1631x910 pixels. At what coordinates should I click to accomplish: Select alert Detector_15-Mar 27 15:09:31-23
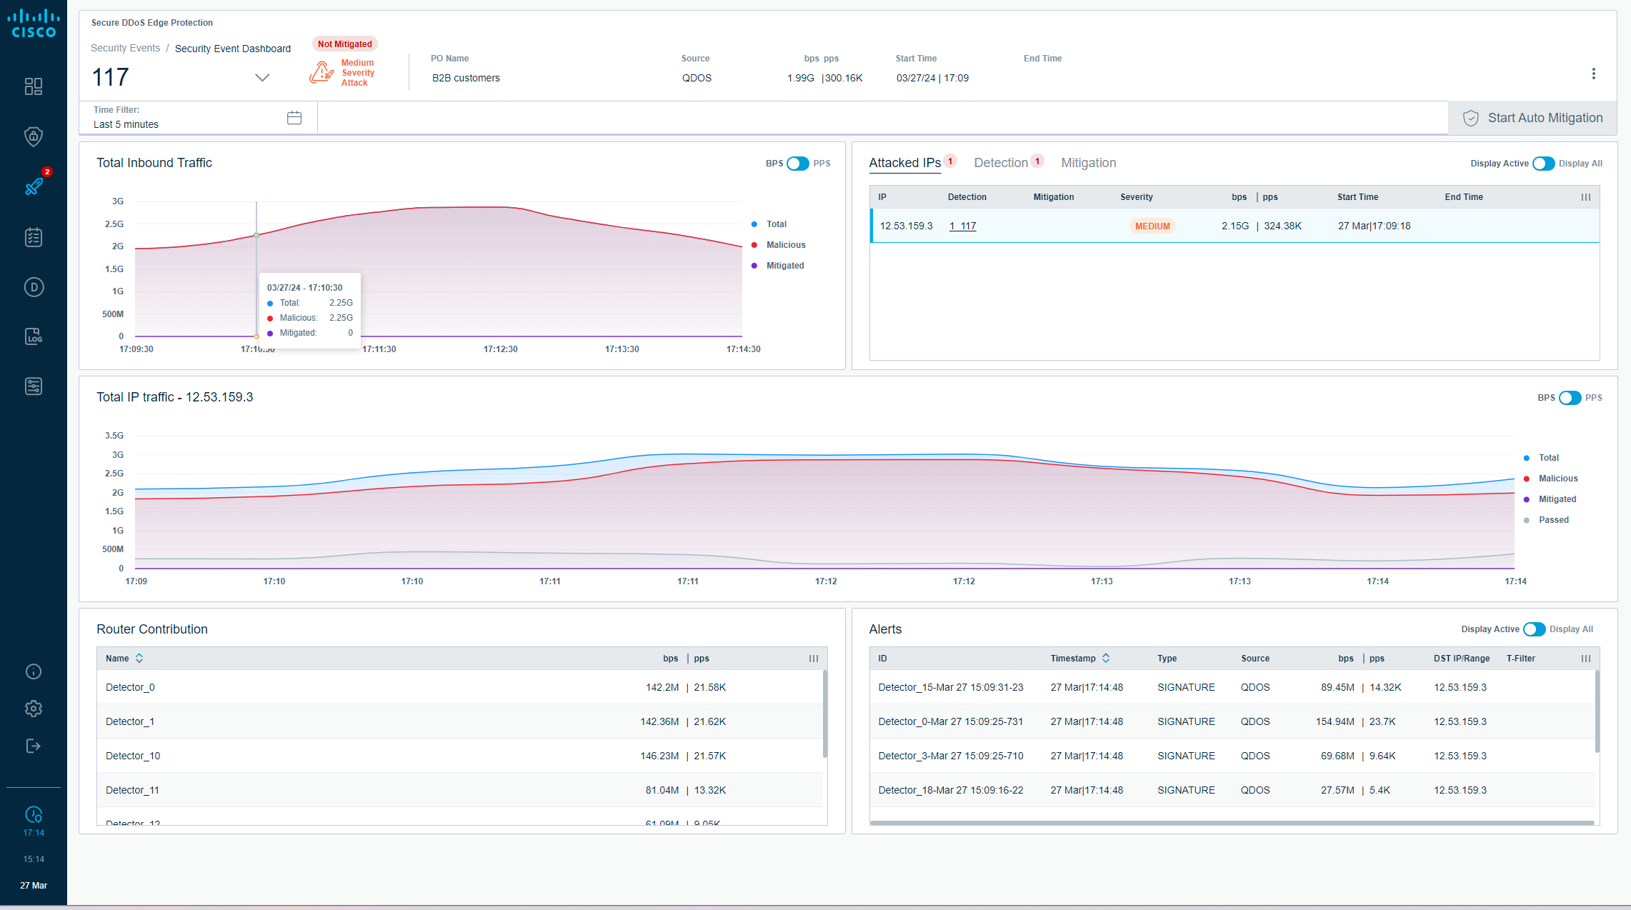coord(1232,687)
